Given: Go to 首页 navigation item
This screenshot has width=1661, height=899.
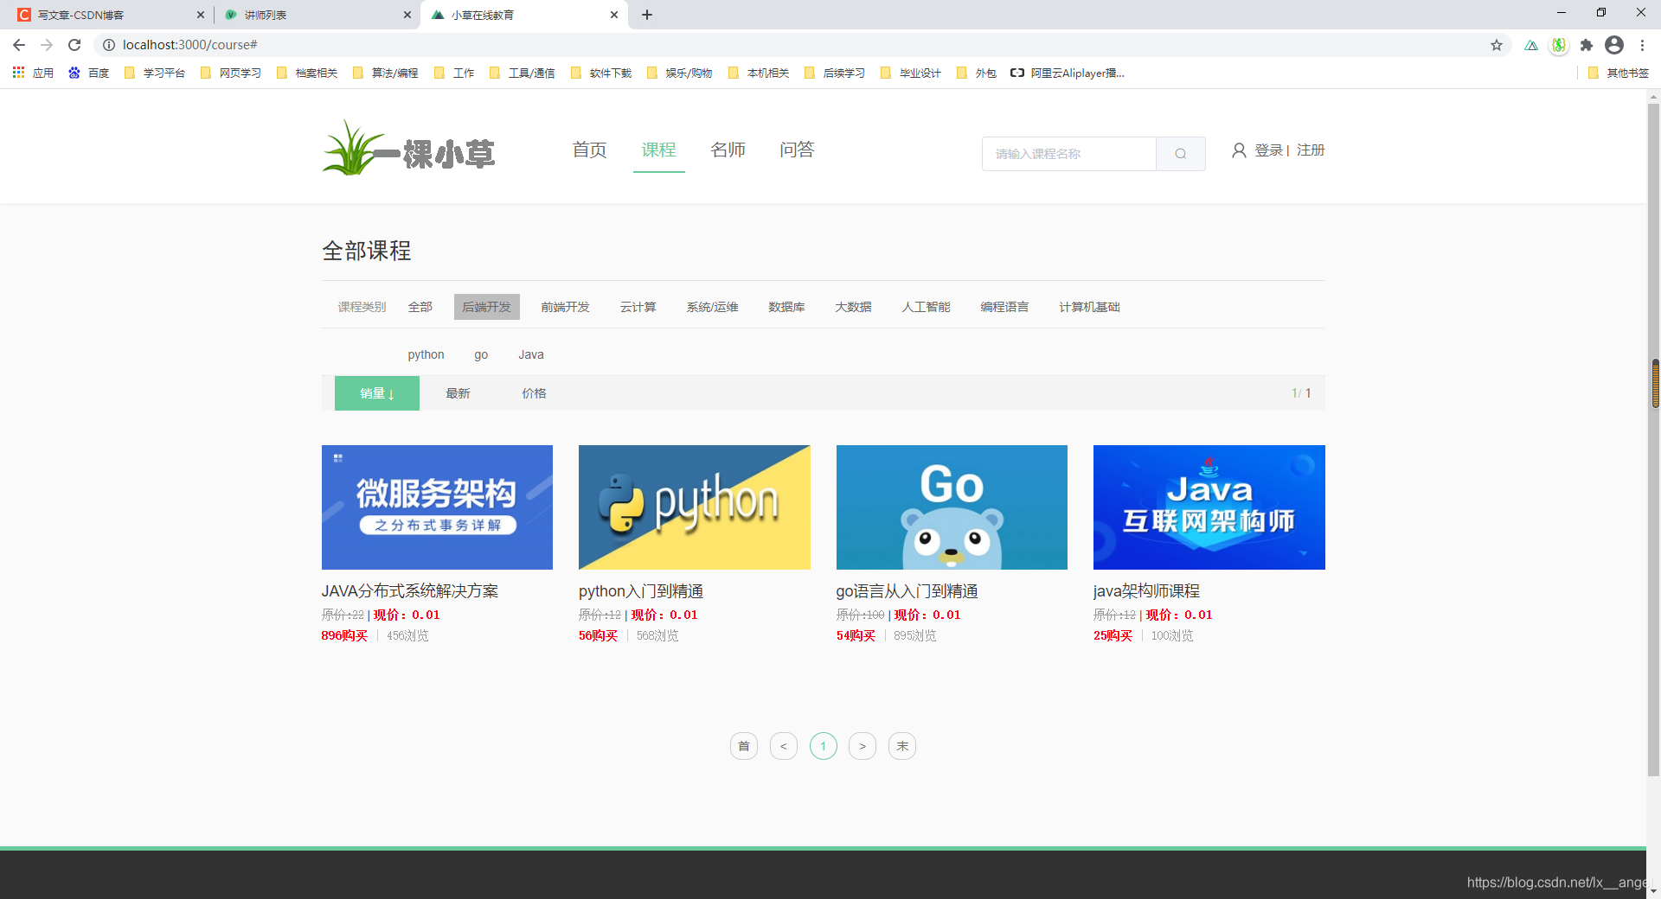Looking at the screenshot, I should click(590, 150).
